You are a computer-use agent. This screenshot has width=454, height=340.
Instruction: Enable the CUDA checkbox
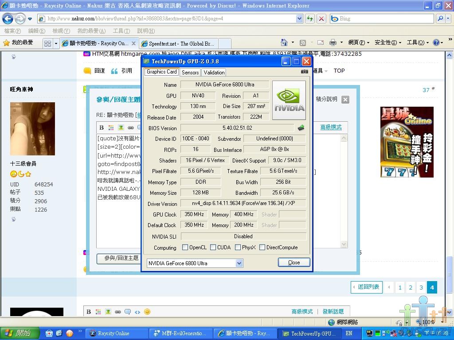tap(213, 247)
